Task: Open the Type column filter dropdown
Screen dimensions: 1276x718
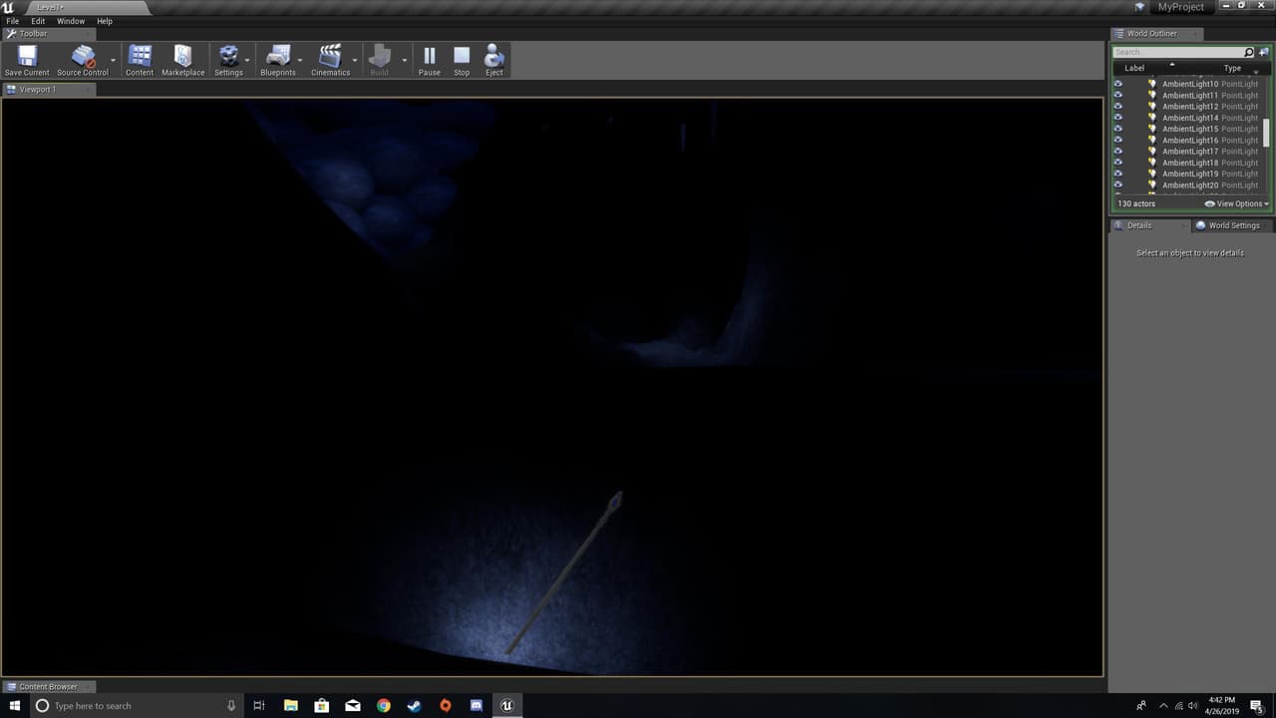Action: point(1256,73)
